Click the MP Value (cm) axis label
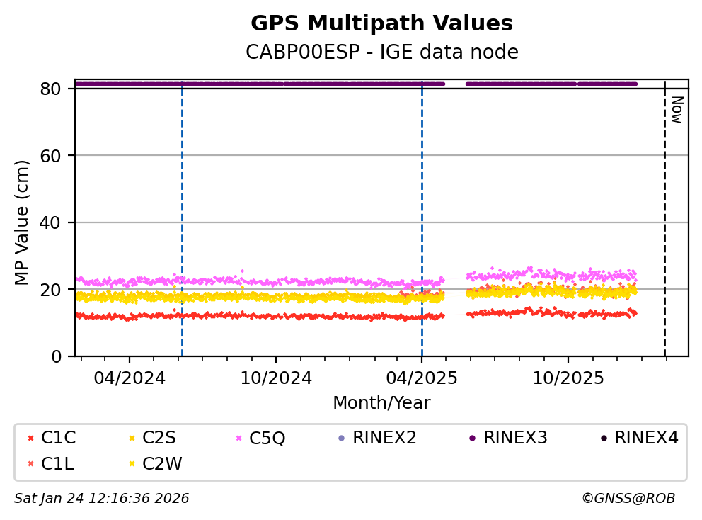This screenshot has width=702, height=520. click(23, 222)
